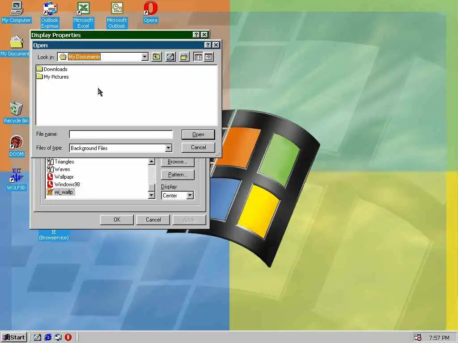
Task: Launch Internet Explorer from quick launch bar
Action: [x=48, y=338]
